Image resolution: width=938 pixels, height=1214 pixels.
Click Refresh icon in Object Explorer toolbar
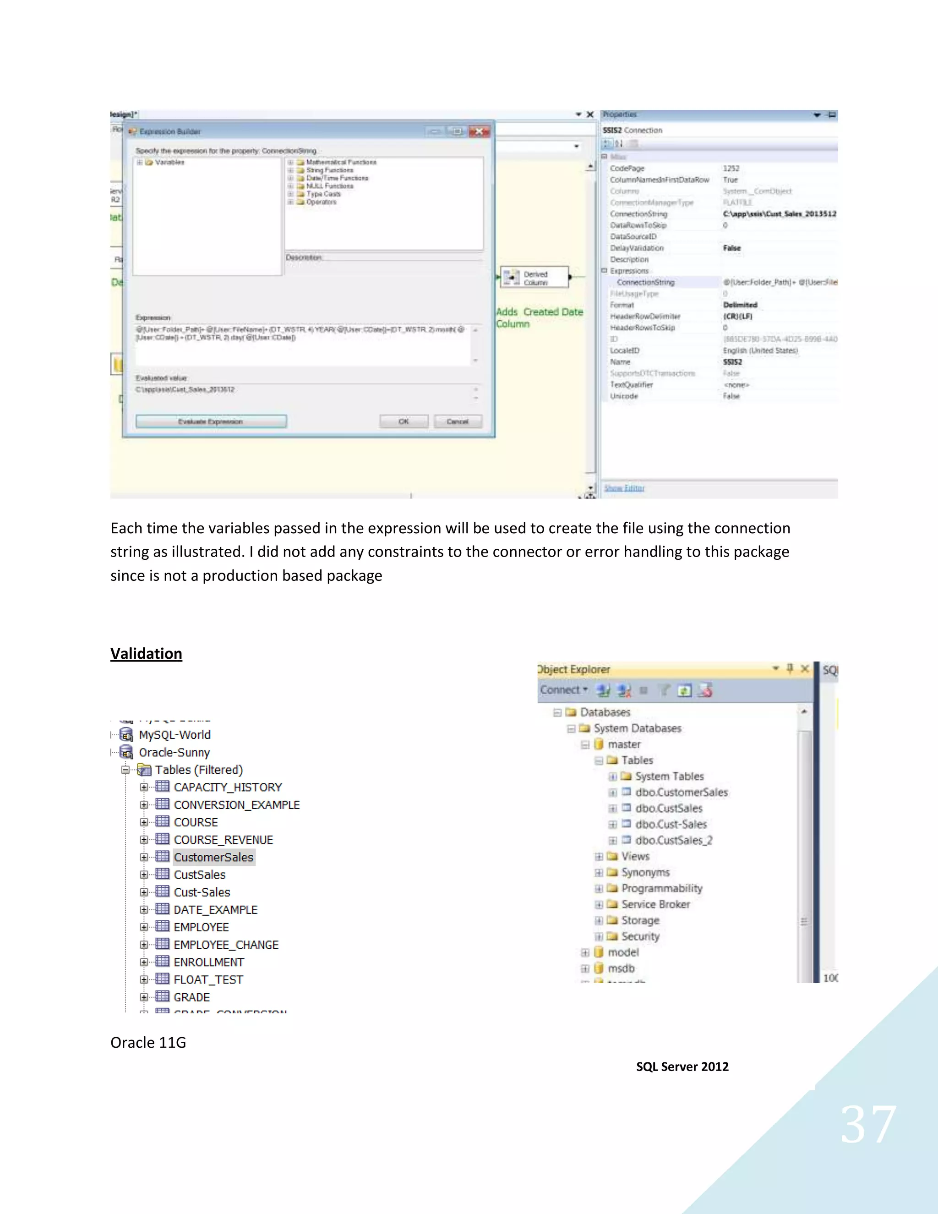click(x=685, y=690)
